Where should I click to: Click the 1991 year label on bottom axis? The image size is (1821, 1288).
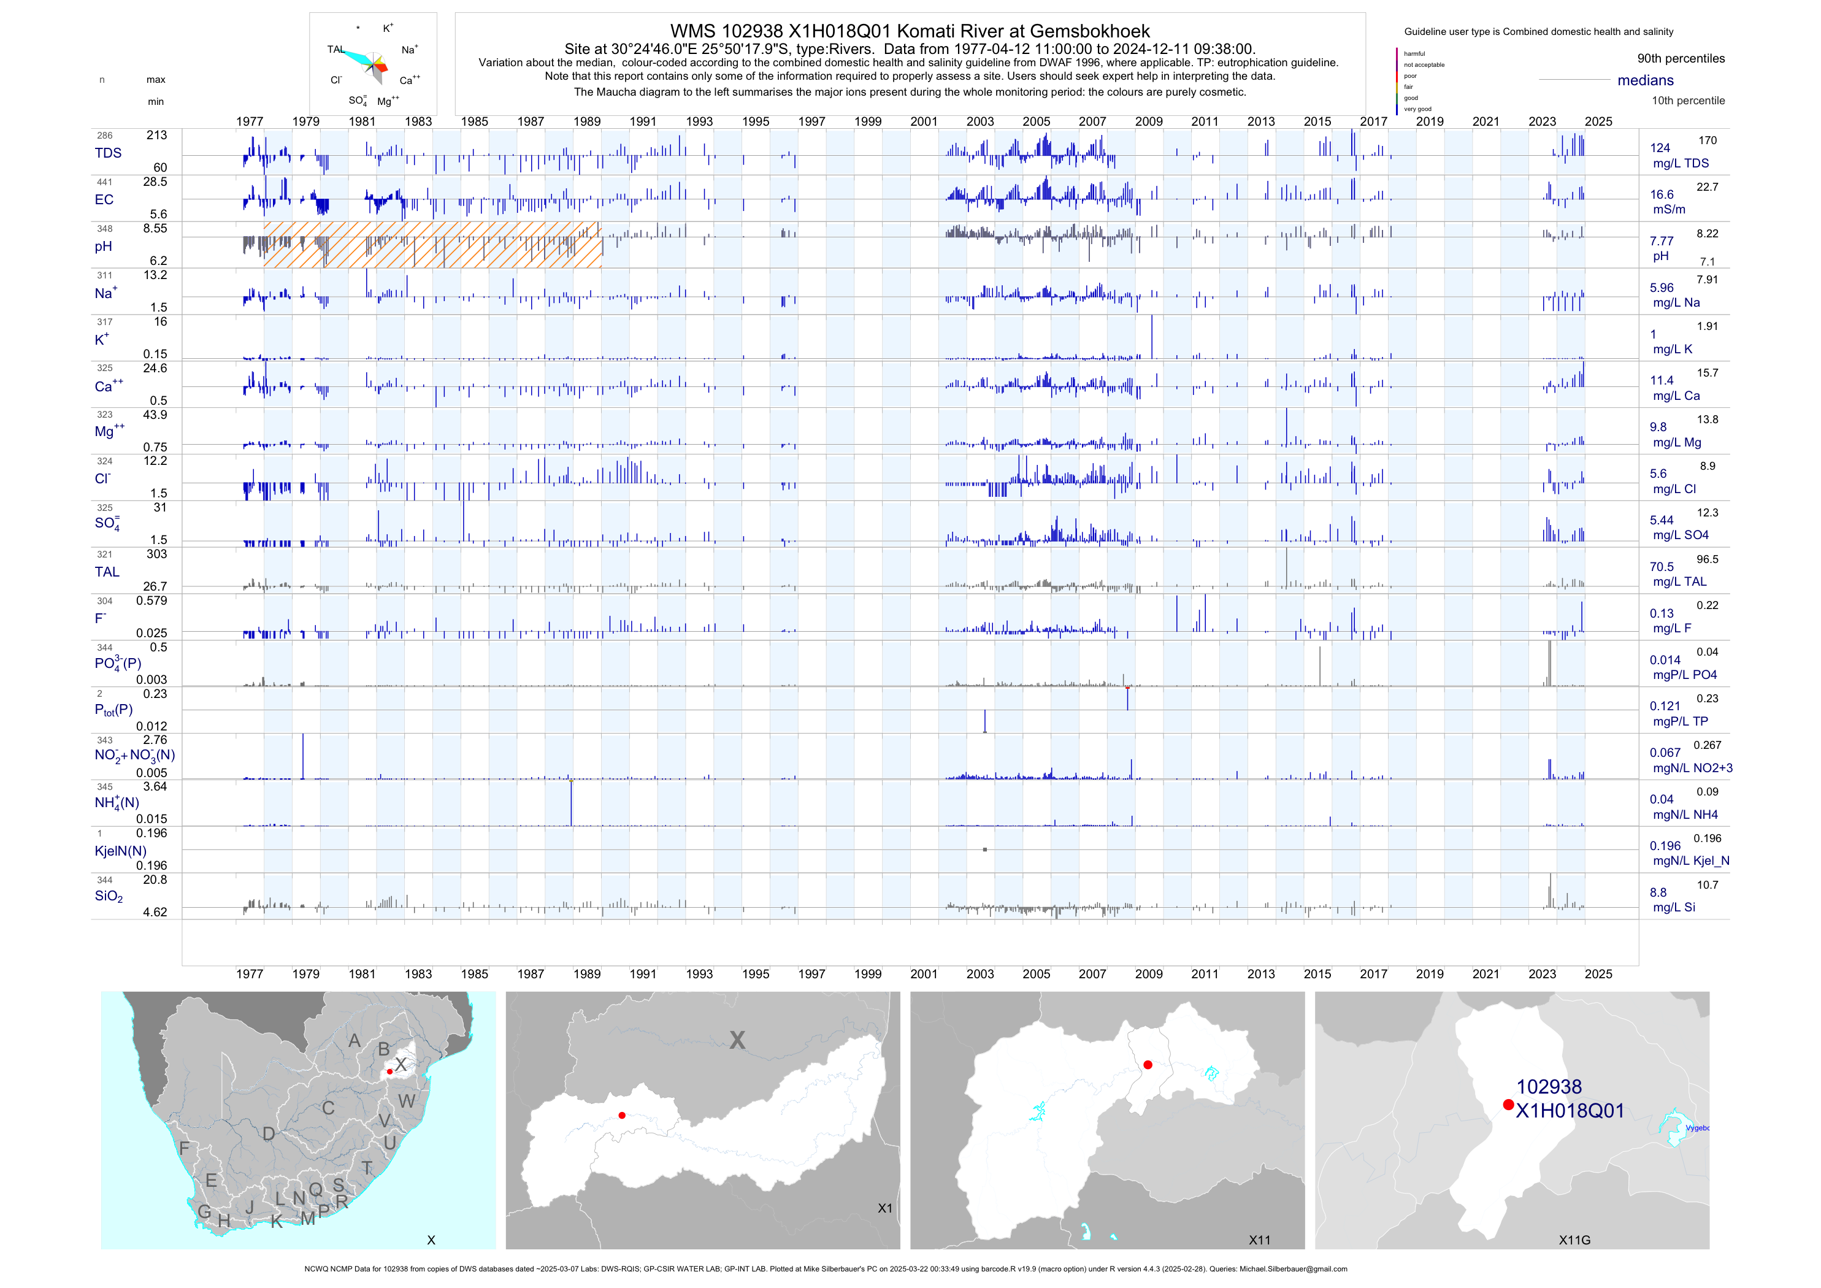tap(642, 974)
